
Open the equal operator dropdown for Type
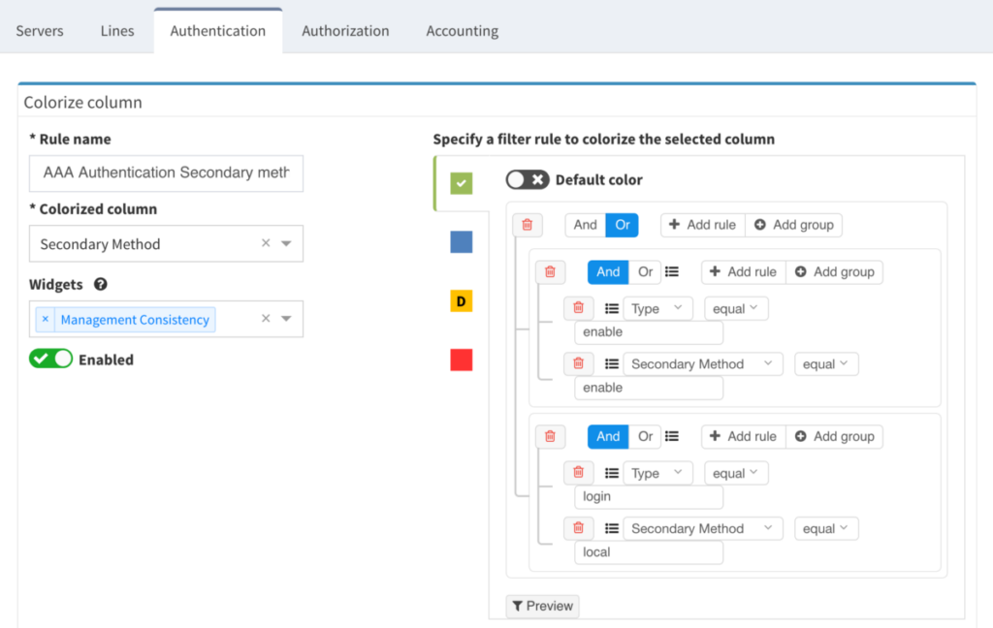click(736, 307)
